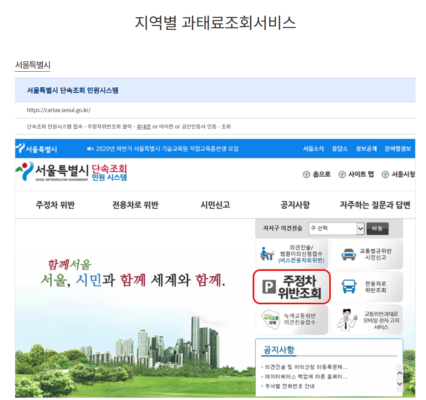The width and height of the screenshot is (426, 400).
Task: Click 녹색교통위반 의견진술접수 label
Action: 300,319
